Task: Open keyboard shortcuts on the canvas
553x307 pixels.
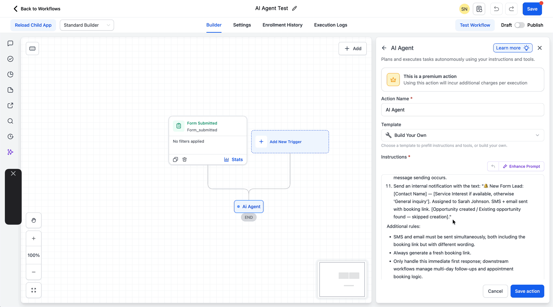Action: (x=32, y=48)
